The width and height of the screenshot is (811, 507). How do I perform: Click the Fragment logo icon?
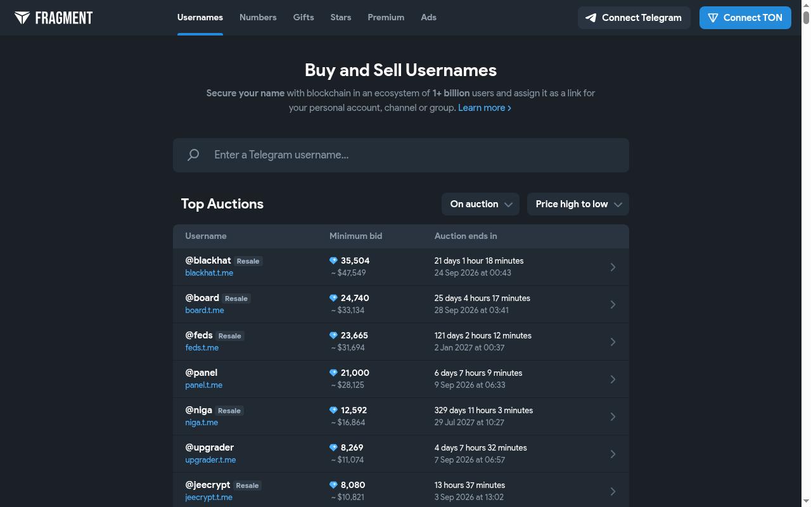(22, 17)
